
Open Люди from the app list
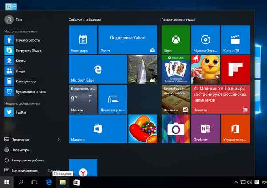coord(32,71)
